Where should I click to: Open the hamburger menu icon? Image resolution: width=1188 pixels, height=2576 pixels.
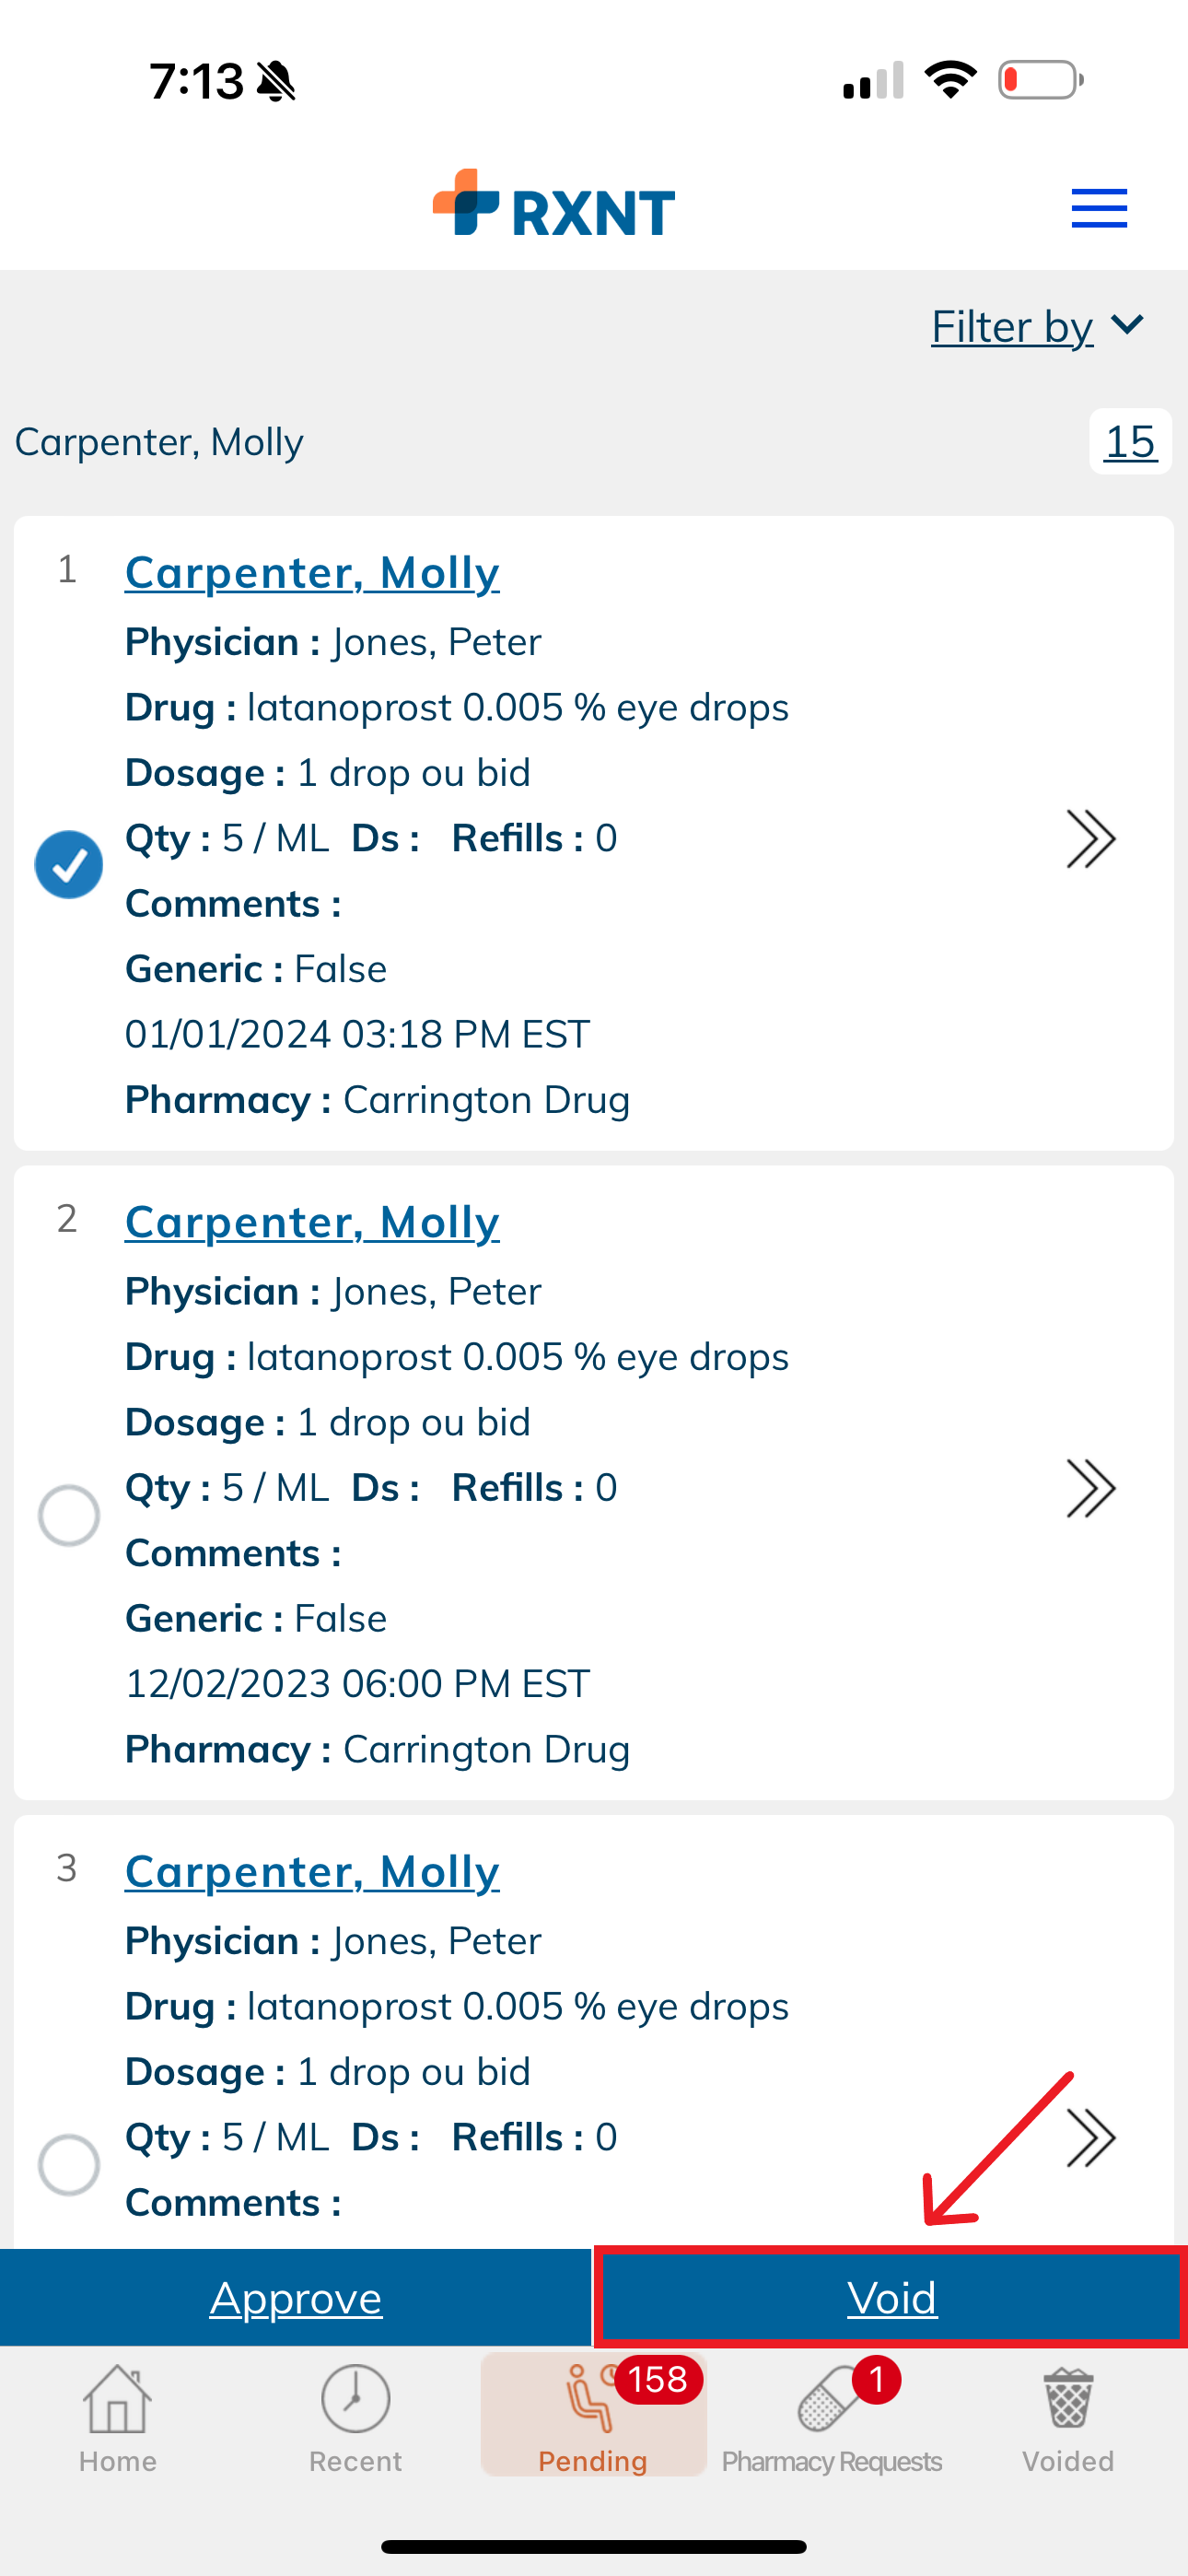pos(1099,209)
